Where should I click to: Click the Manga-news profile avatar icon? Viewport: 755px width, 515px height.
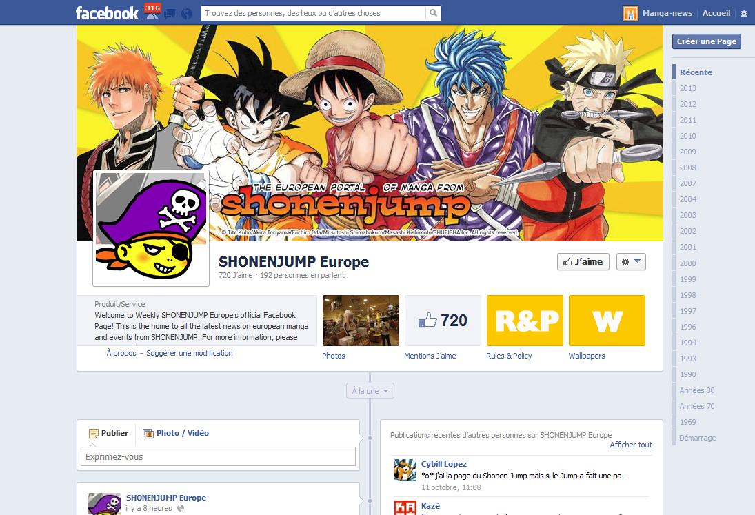click(630, 13)
